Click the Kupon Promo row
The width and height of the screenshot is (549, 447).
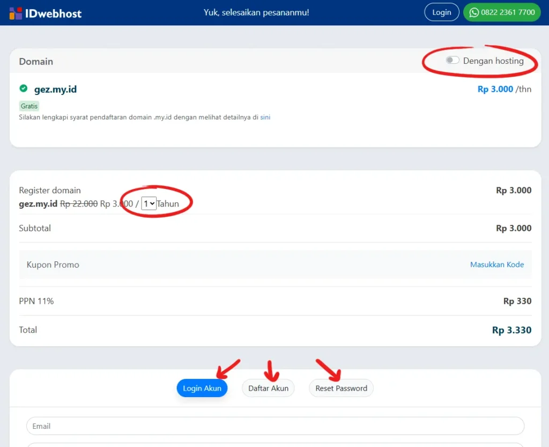point(275,265)
